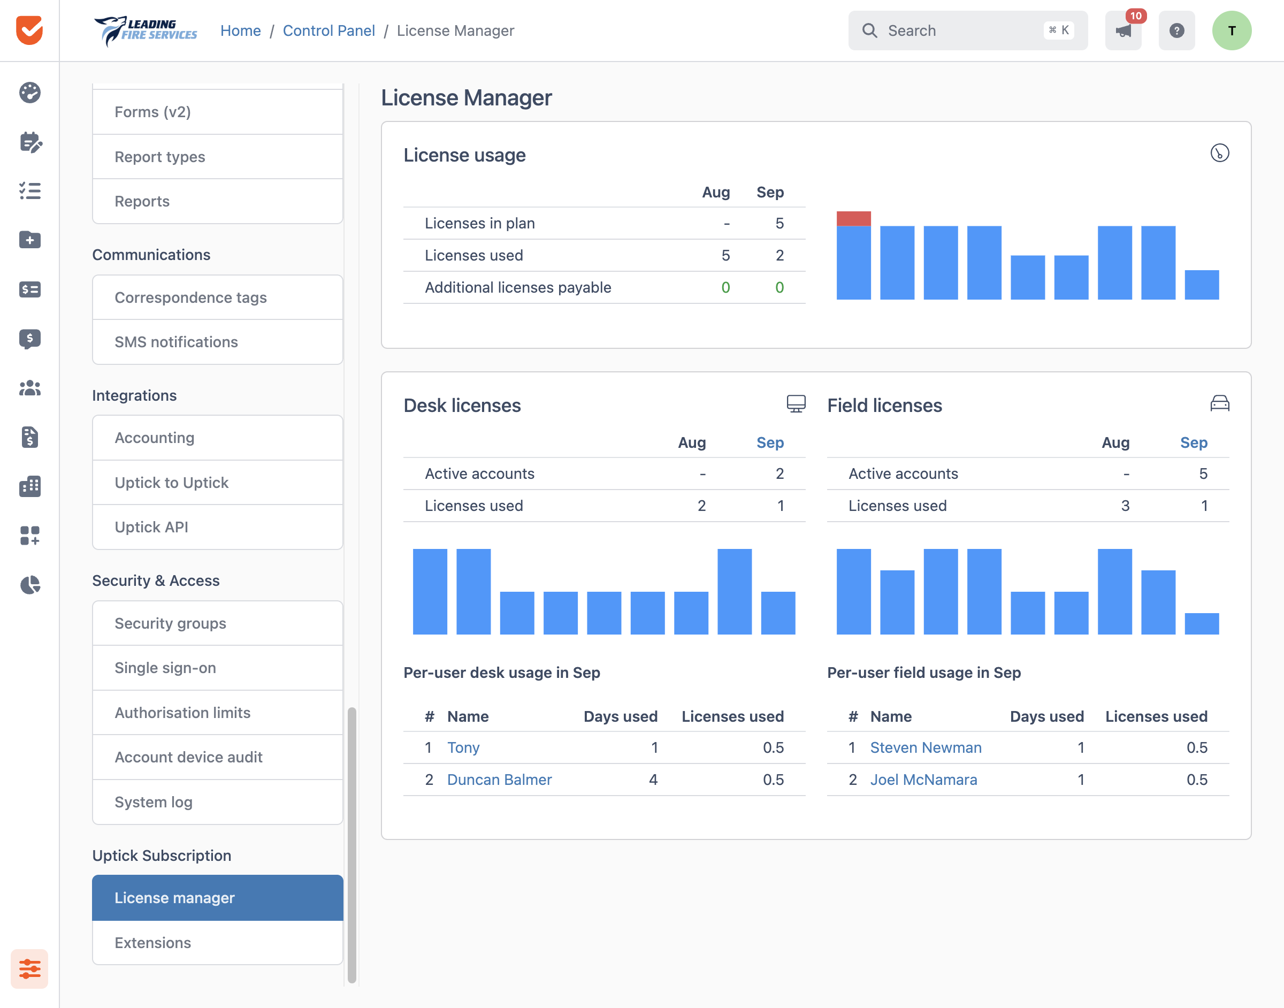
Task: Click the Uptick shield logo icon
Action: [x=29, y=30]
